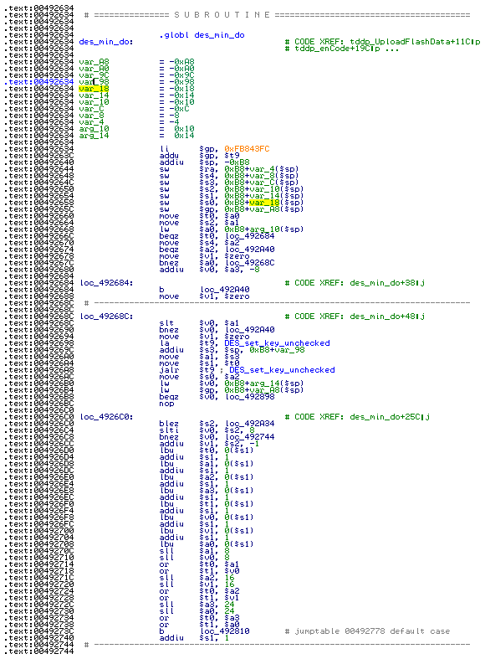The height and width of the screenshot is (659, 485).
Task: Jump to loc_492810 jumptable default branch
Action: click(224, 631)
